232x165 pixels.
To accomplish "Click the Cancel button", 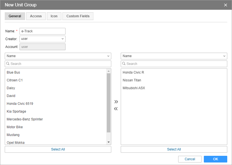I will click(x=190, y=159).
